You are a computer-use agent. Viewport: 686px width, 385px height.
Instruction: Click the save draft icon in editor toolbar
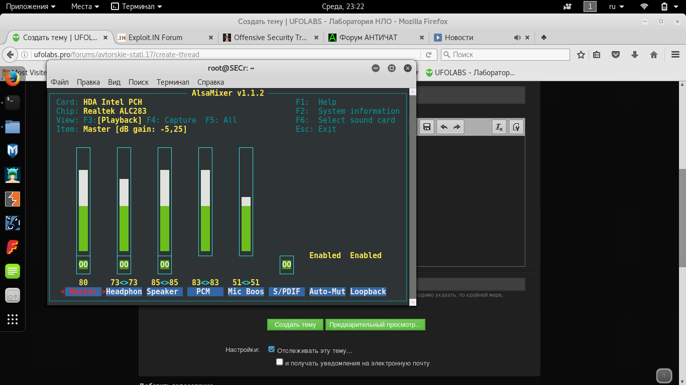[x=426, y=127]
